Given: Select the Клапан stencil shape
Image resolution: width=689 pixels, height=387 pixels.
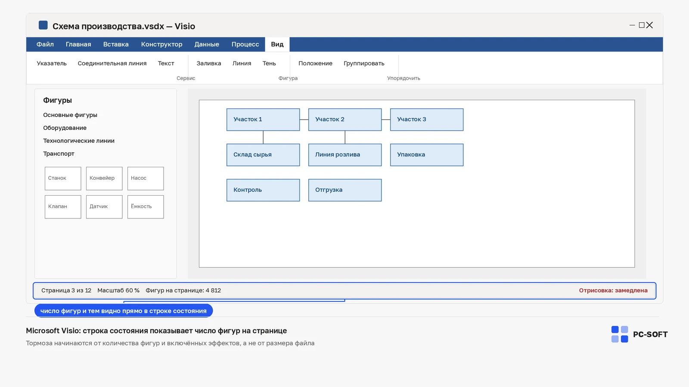Looking at the screenshot, I should click(63, 207).
